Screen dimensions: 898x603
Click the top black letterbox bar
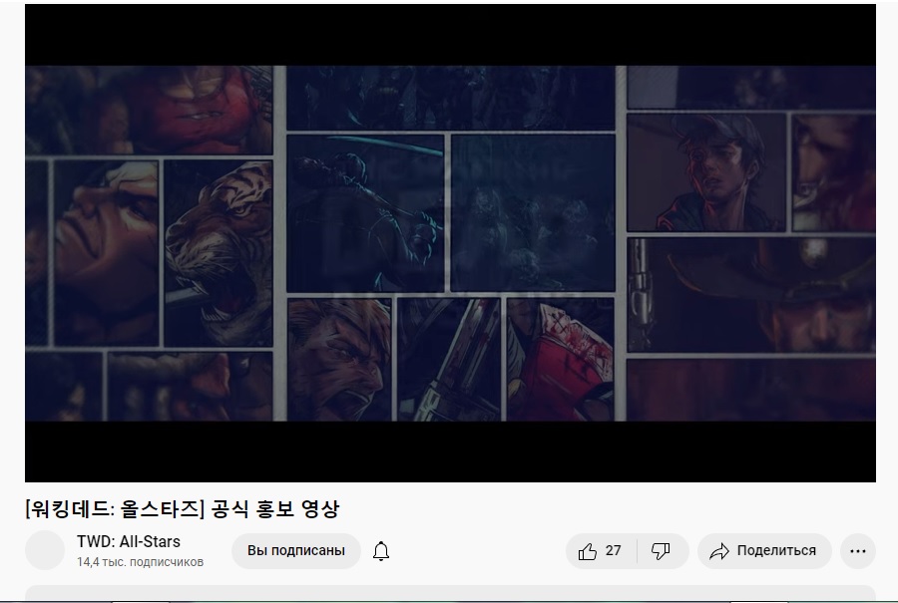449,35
